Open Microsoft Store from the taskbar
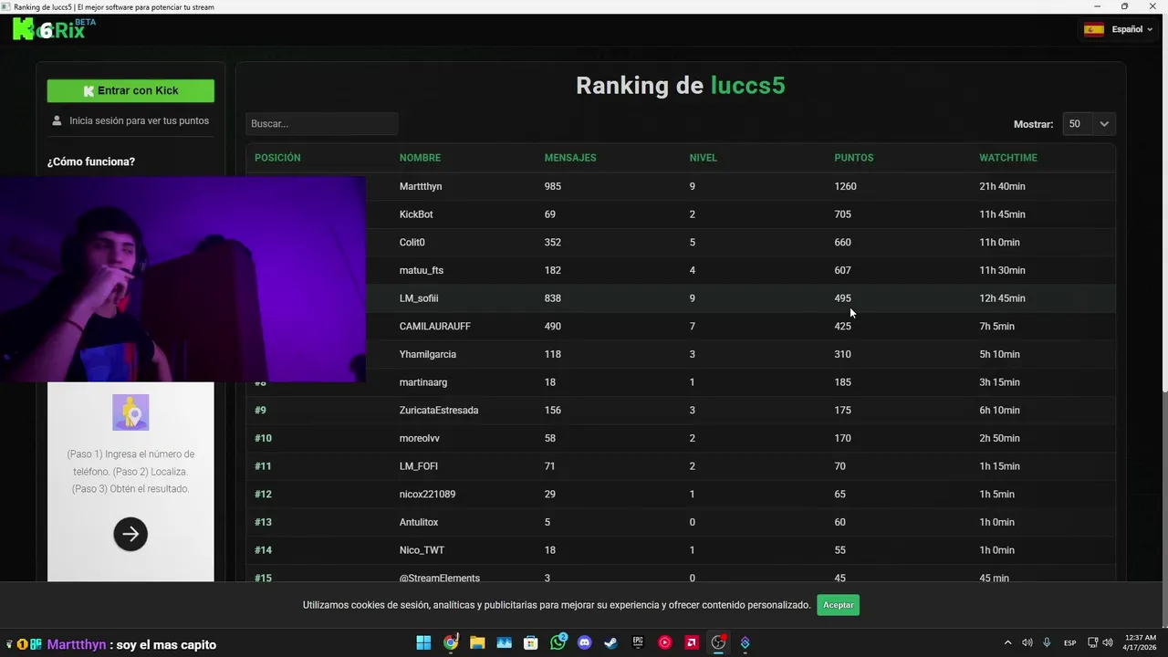This screenshot has width=1168, height=657. [x=531, y=643]
